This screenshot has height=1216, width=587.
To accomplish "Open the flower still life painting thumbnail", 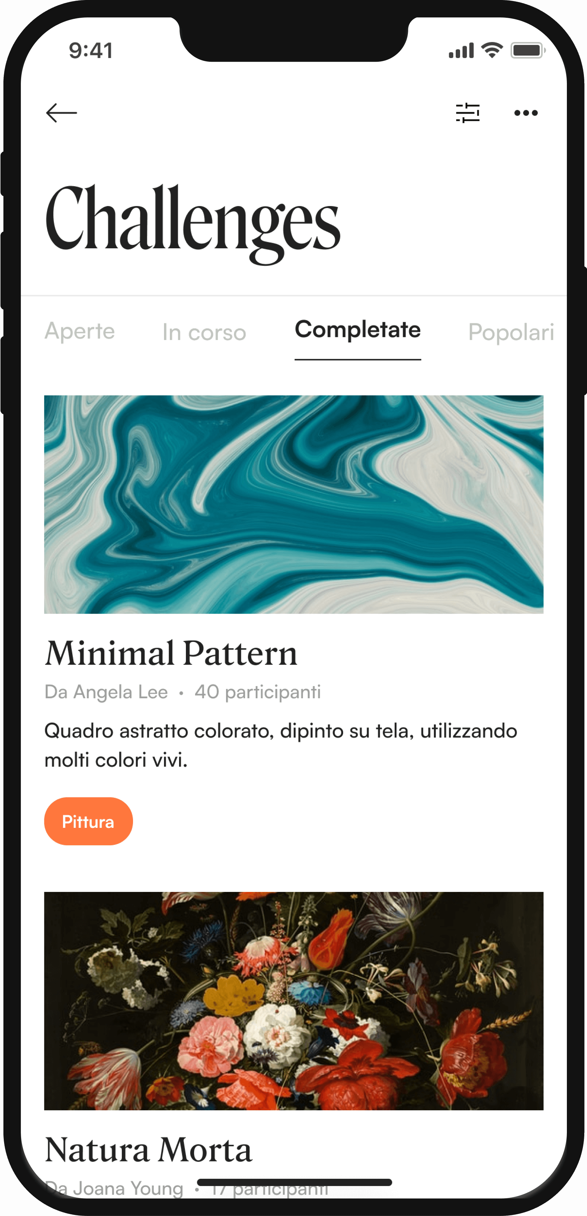I will click(293, 1001).
